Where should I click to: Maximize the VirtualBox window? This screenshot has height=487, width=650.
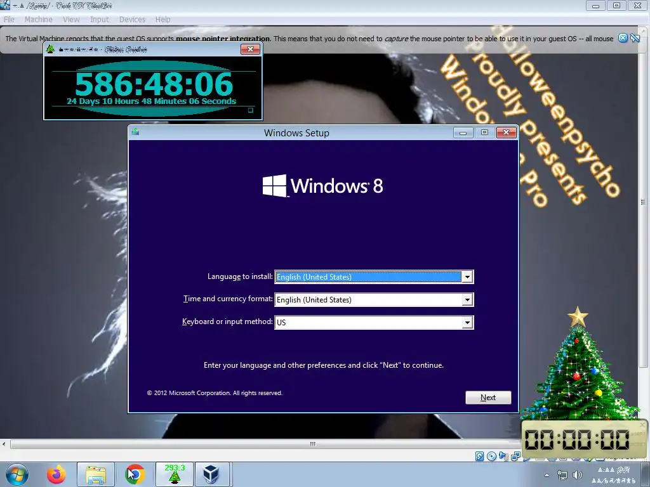click(616, 5)
